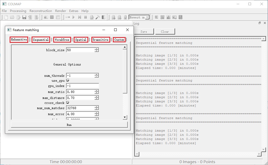Click the Show match matrix icon
The width and height of the screenshot is (268, 165).
tap(162, 17)
